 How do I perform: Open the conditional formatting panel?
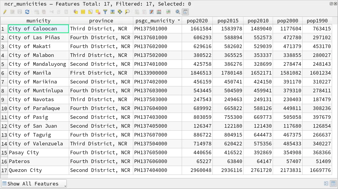pyautogui.click(x=168, y=12)
